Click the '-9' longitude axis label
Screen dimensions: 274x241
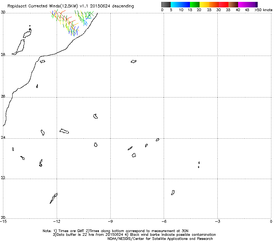(110, 221)
